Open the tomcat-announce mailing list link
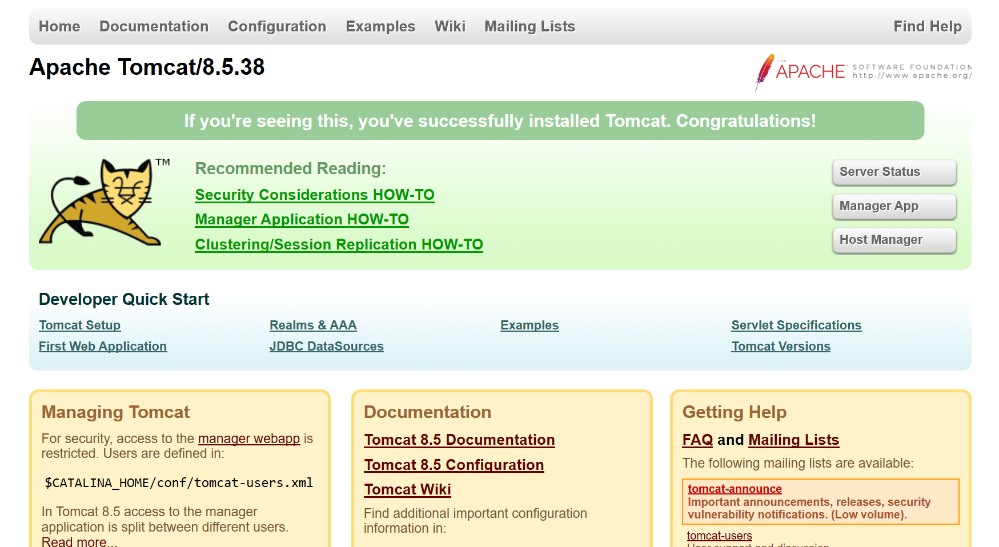The height and width of the screenshot is (547, 999). coord(735,489)
